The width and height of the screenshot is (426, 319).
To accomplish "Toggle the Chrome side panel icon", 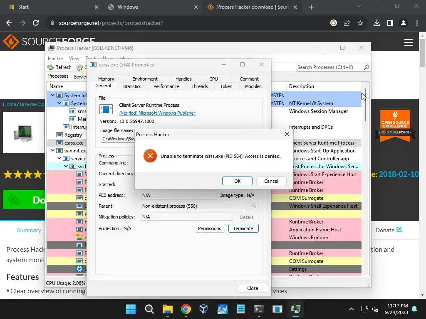I will 390,23.
